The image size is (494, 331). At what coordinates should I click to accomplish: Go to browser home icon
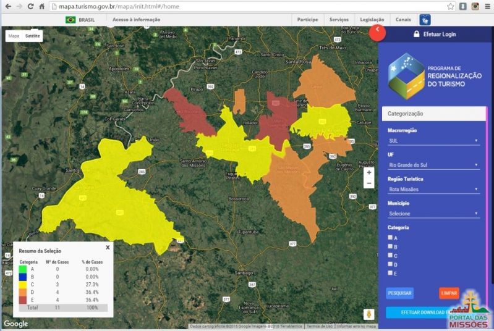41,6
